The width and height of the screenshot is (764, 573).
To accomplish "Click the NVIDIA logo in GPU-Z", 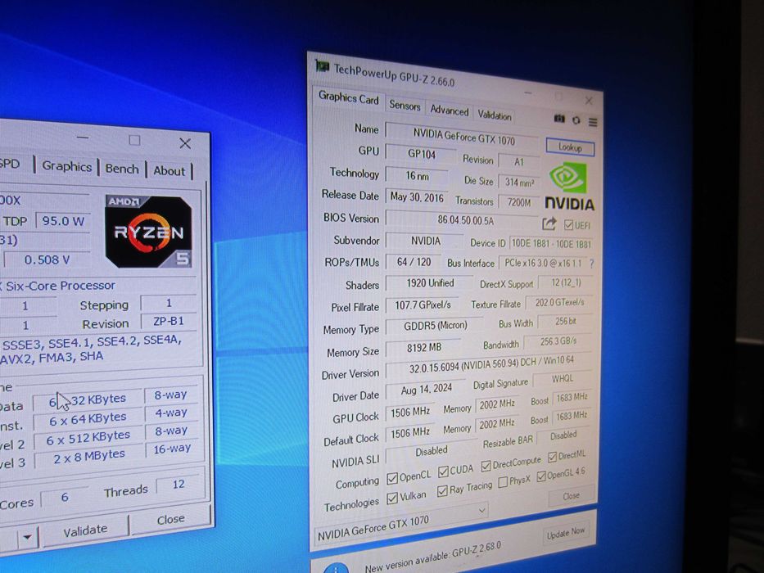I will (x=569, y=187).
